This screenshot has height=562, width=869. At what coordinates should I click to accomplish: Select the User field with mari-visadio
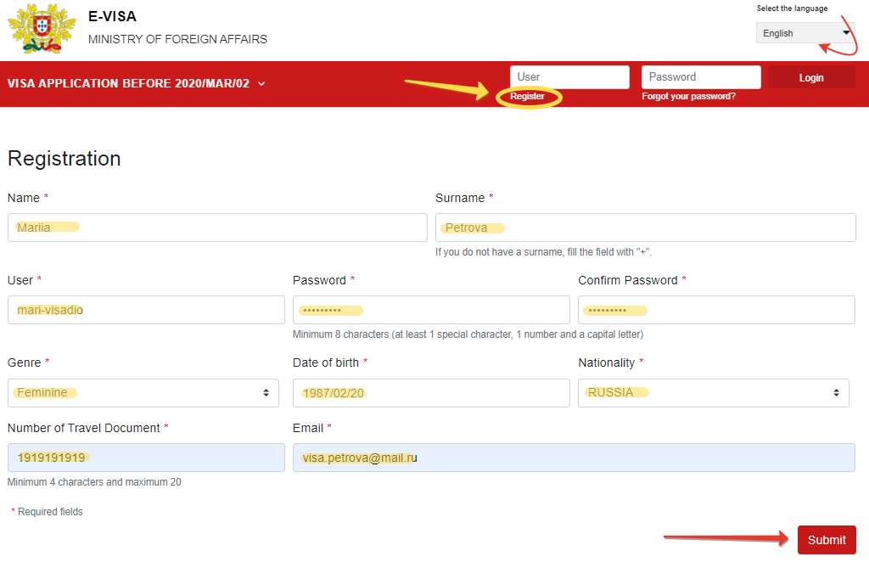tap(146, 310)
